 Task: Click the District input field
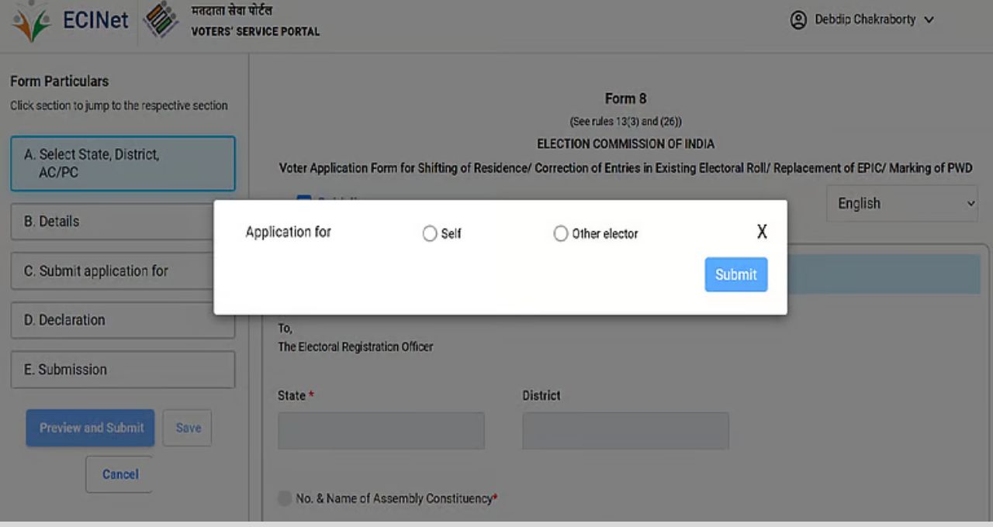[625, 431]
